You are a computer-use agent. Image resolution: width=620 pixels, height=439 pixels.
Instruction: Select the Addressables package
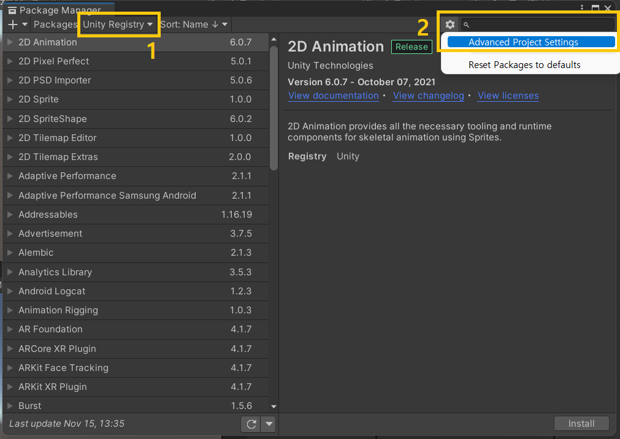136,215
